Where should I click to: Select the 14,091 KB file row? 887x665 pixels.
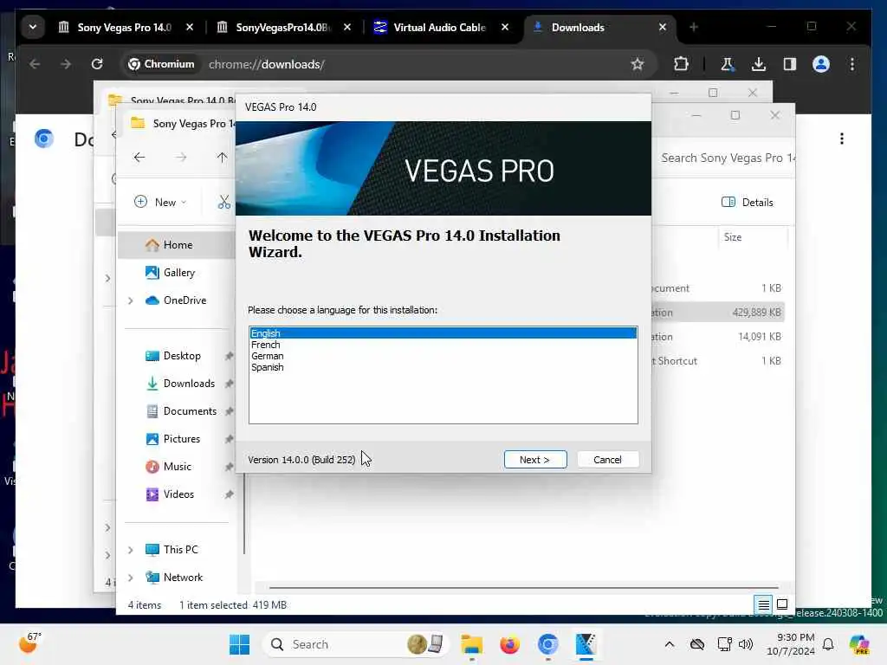point(717,337)
